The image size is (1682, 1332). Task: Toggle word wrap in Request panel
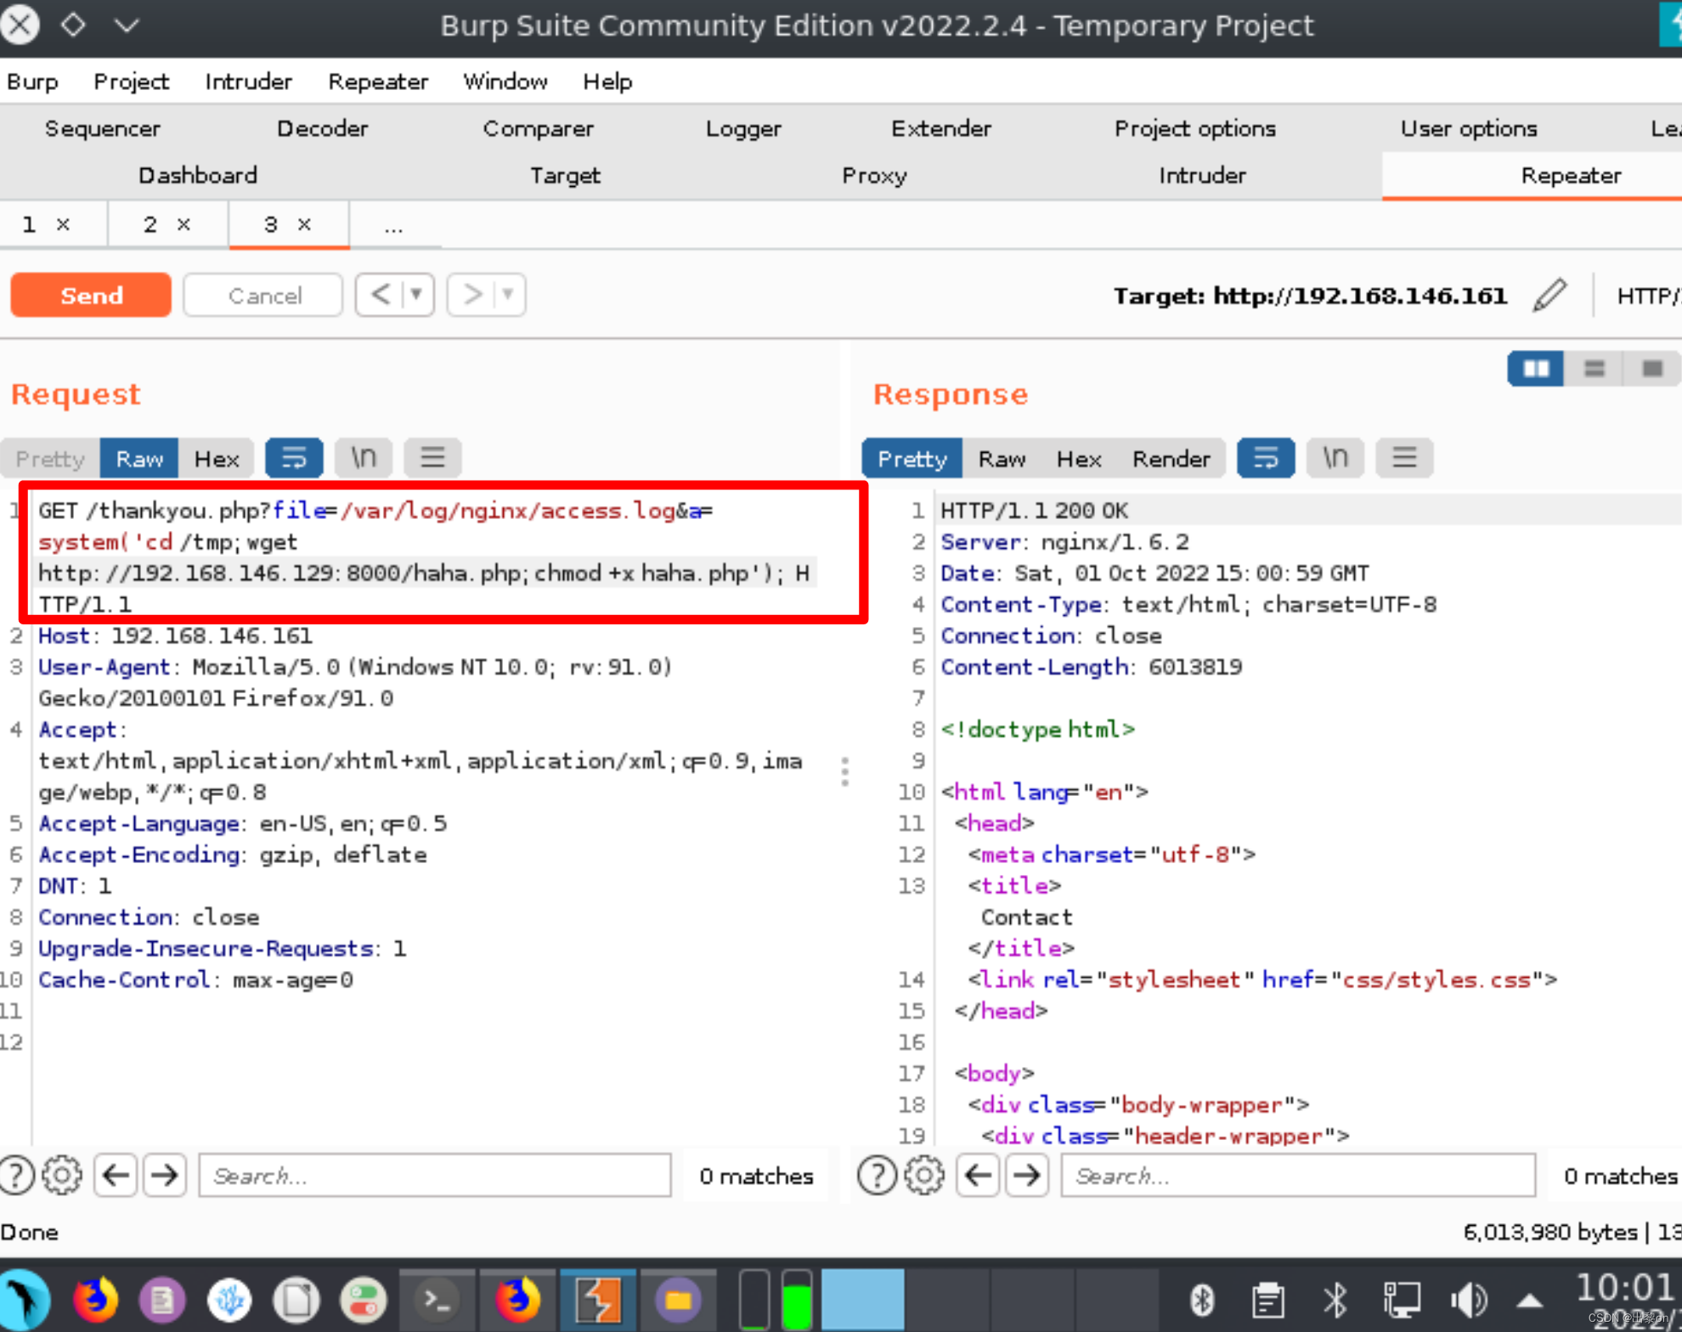point(294,459)
